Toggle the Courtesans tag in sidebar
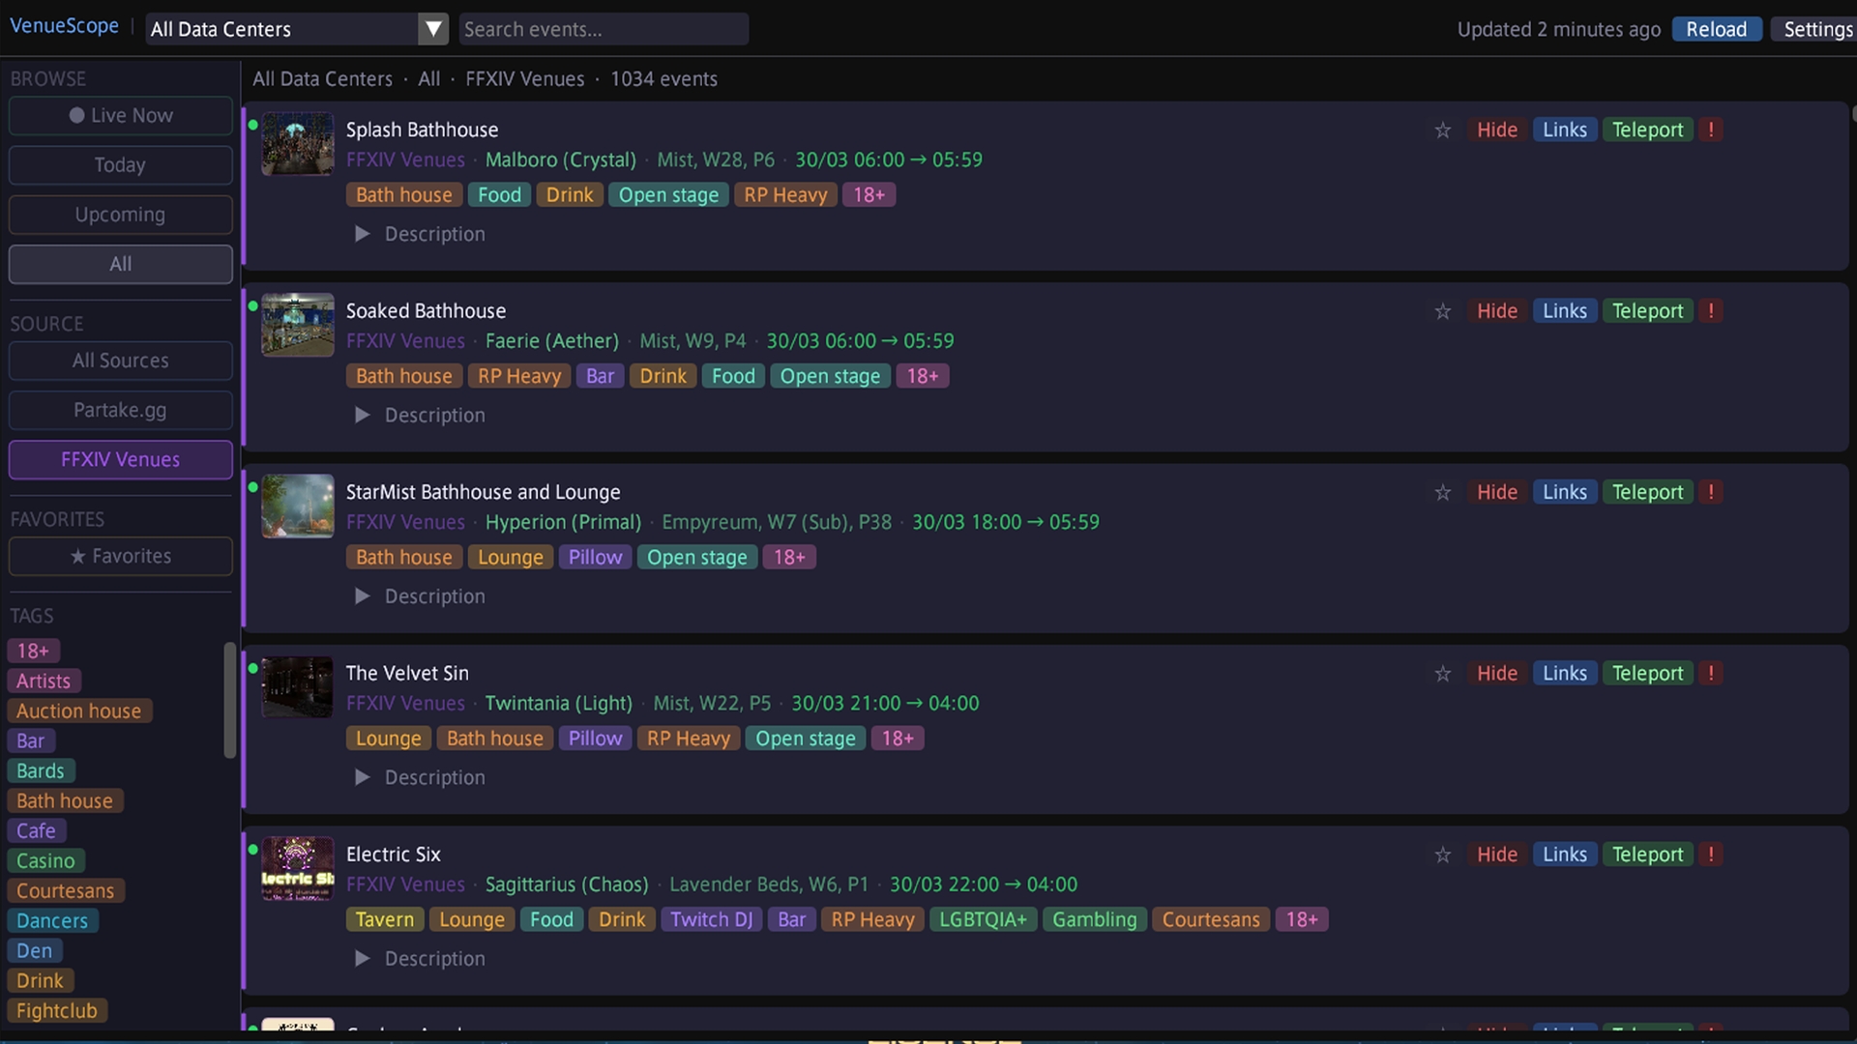 click(66, 890)
